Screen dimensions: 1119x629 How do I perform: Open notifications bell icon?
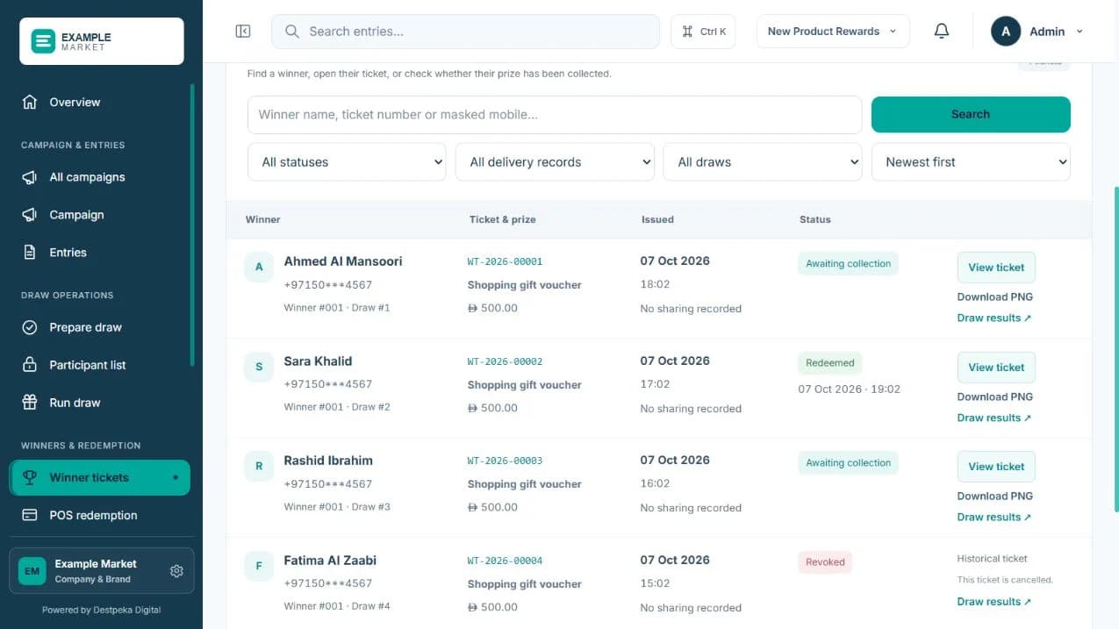[942, 32]
